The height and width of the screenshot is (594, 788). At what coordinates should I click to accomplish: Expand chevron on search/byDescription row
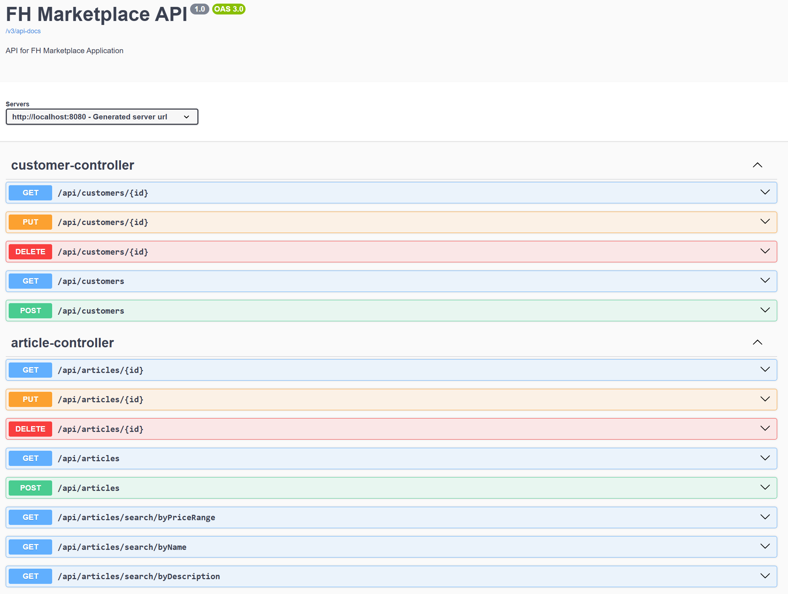pyautogui.click(x=765, y=576)
